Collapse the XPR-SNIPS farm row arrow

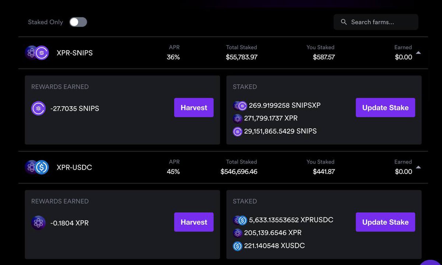[418, 53]
